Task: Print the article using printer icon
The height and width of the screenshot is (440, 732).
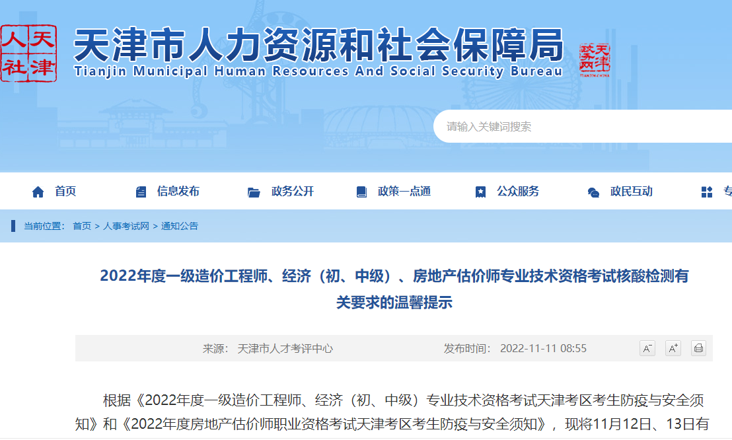Action: [698, 348]
